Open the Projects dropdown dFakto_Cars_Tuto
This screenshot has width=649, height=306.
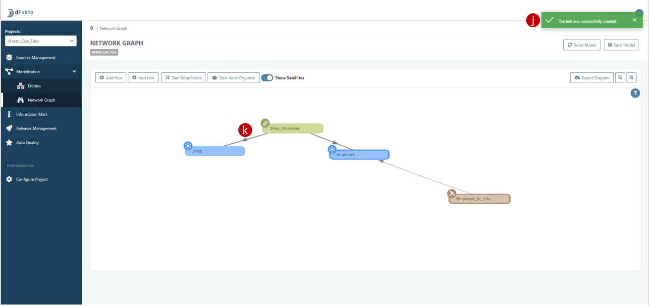click(x=41, y=41)
